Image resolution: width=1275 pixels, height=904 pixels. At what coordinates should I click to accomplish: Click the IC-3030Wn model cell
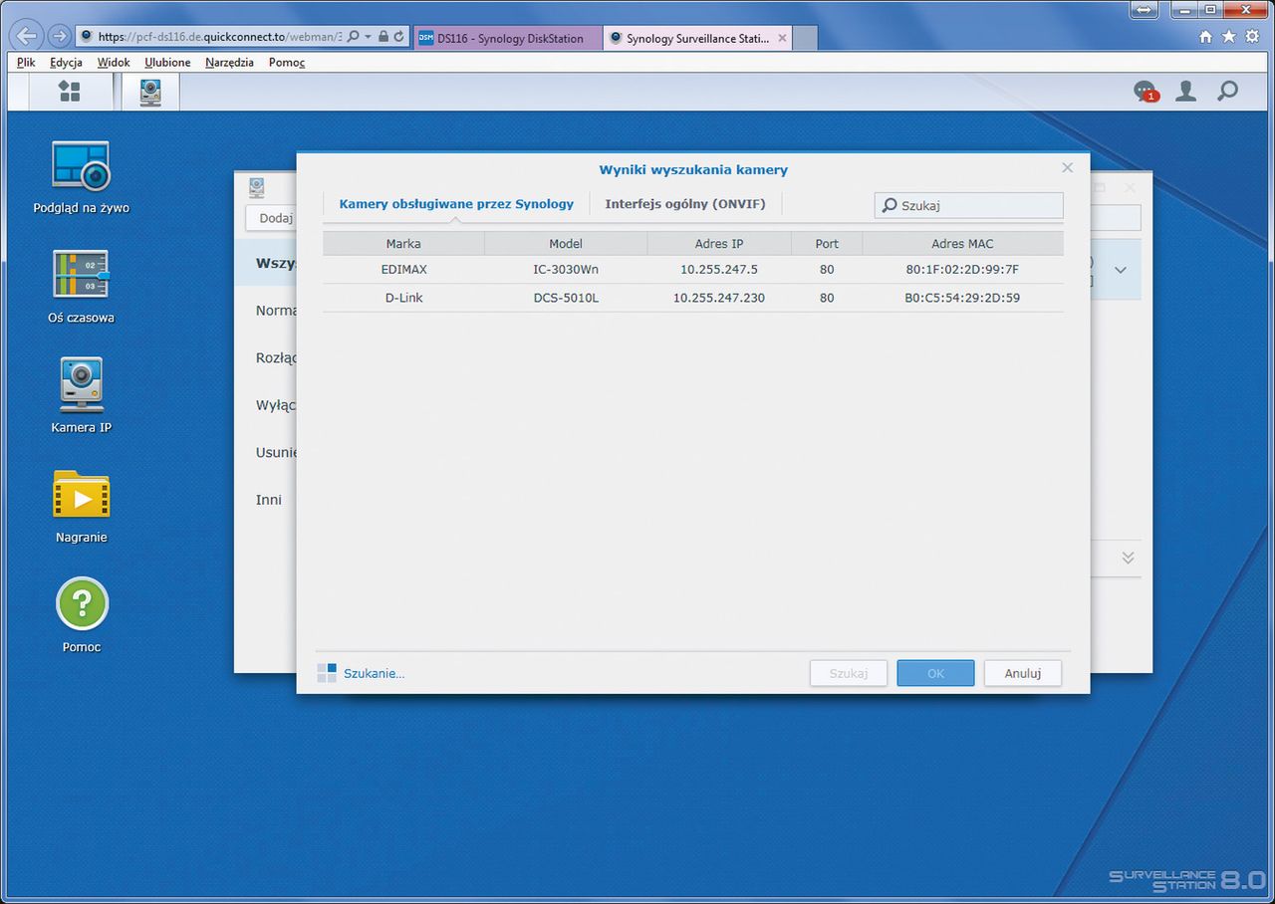click(566, 269)
